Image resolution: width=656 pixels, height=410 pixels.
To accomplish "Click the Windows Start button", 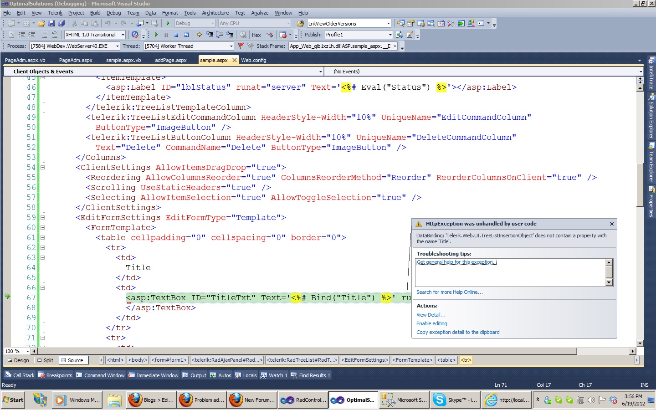I will [x=13, y=400].
